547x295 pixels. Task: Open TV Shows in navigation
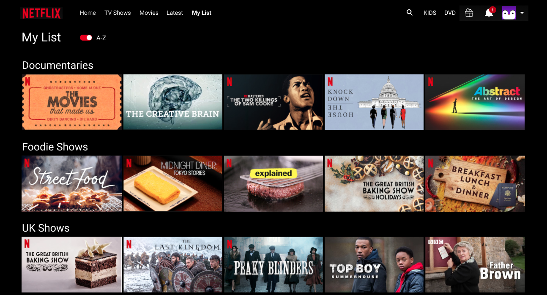(118, 13)
